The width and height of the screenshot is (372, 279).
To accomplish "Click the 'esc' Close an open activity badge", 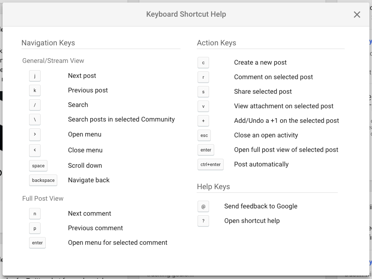I will click(204, 135).
